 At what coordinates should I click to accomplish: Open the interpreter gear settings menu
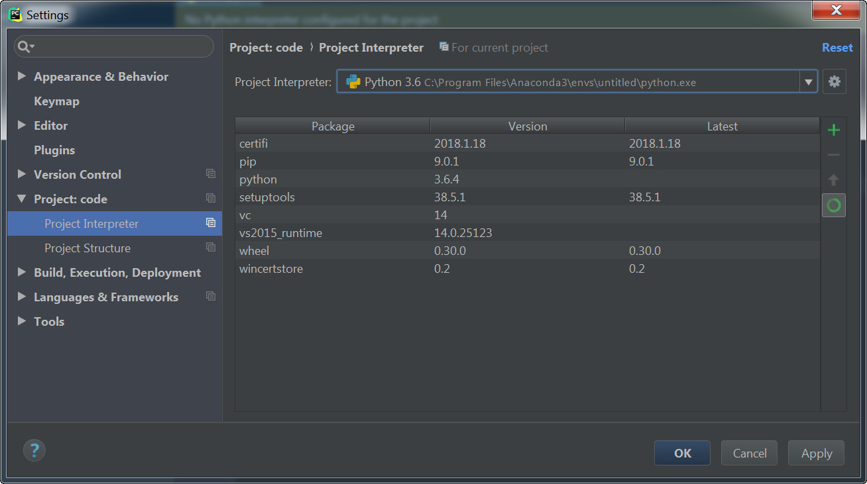[x=835, y=82]
